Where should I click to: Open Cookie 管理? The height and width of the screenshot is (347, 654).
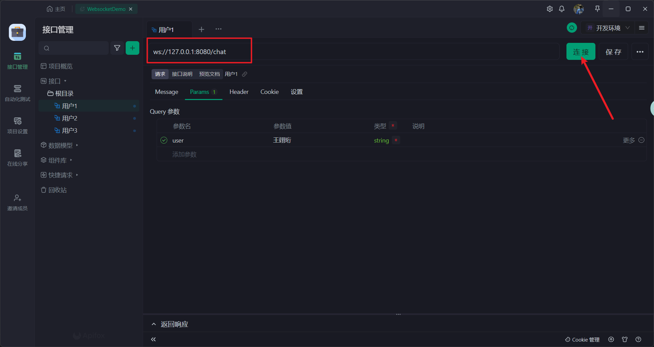582,340
